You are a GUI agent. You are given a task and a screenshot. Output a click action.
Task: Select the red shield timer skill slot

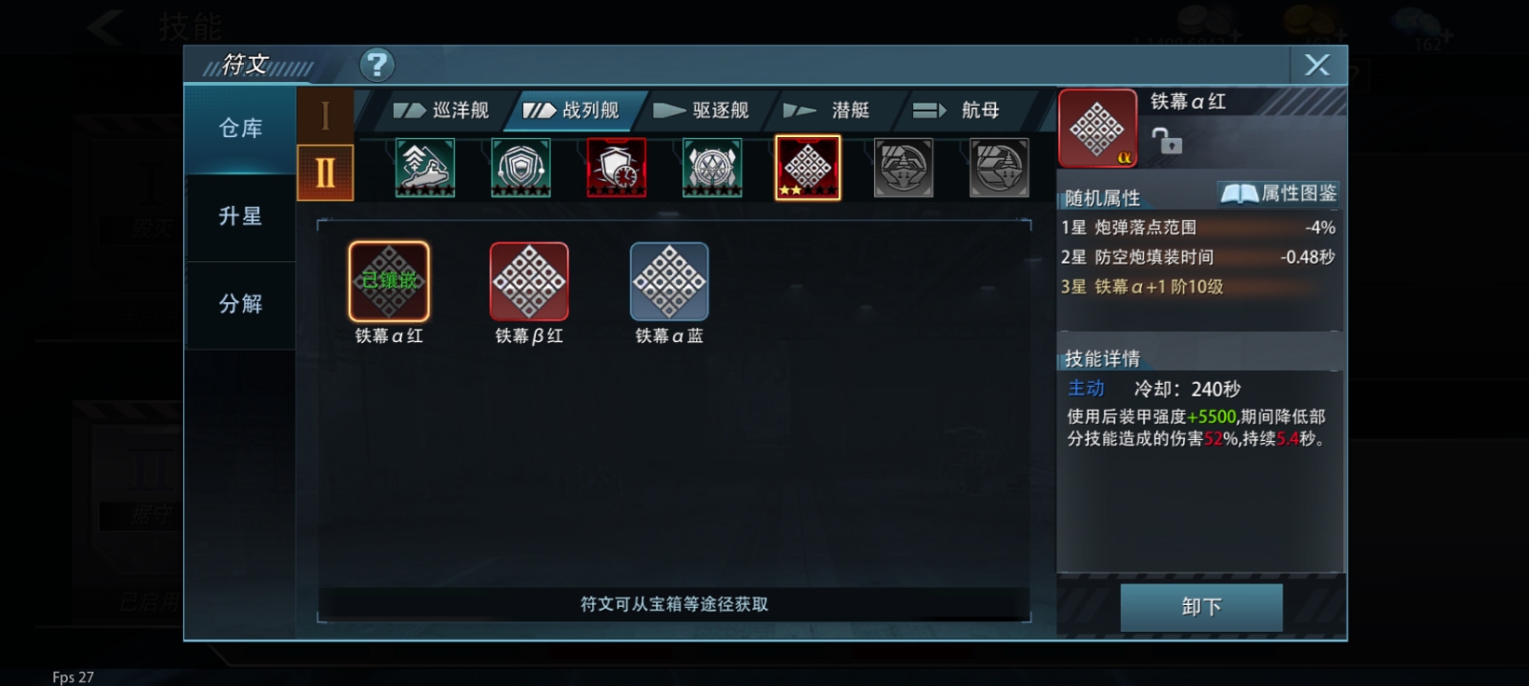point(617,168)
